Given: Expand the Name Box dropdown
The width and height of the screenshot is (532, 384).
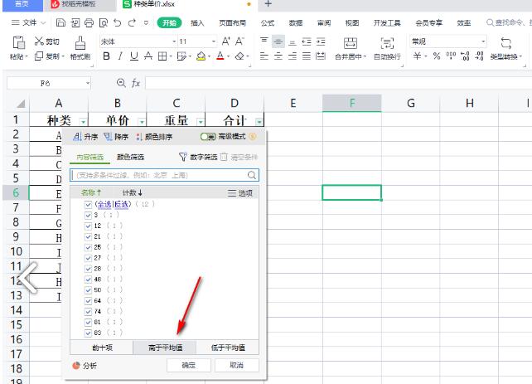Looking at the screenshot, I should pyautogui.click(x=88, y=83).
